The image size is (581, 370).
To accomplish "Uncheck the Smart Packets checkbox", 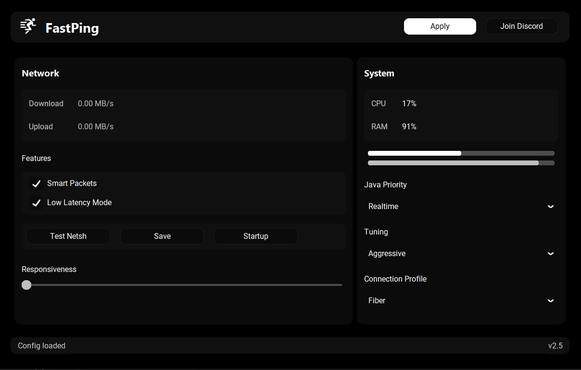I will coord(36,184).
